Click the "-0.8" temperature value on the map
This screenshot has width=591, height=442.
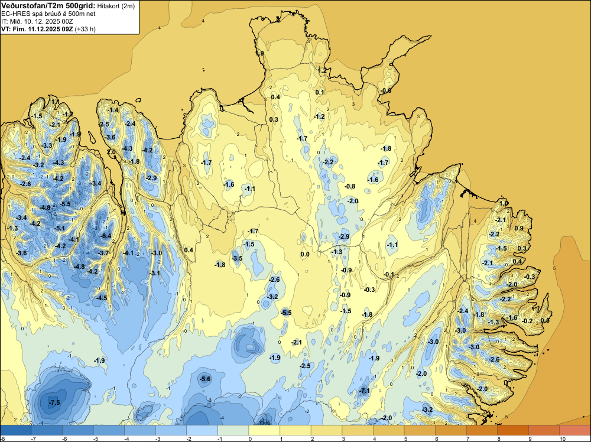coord(350,186)
